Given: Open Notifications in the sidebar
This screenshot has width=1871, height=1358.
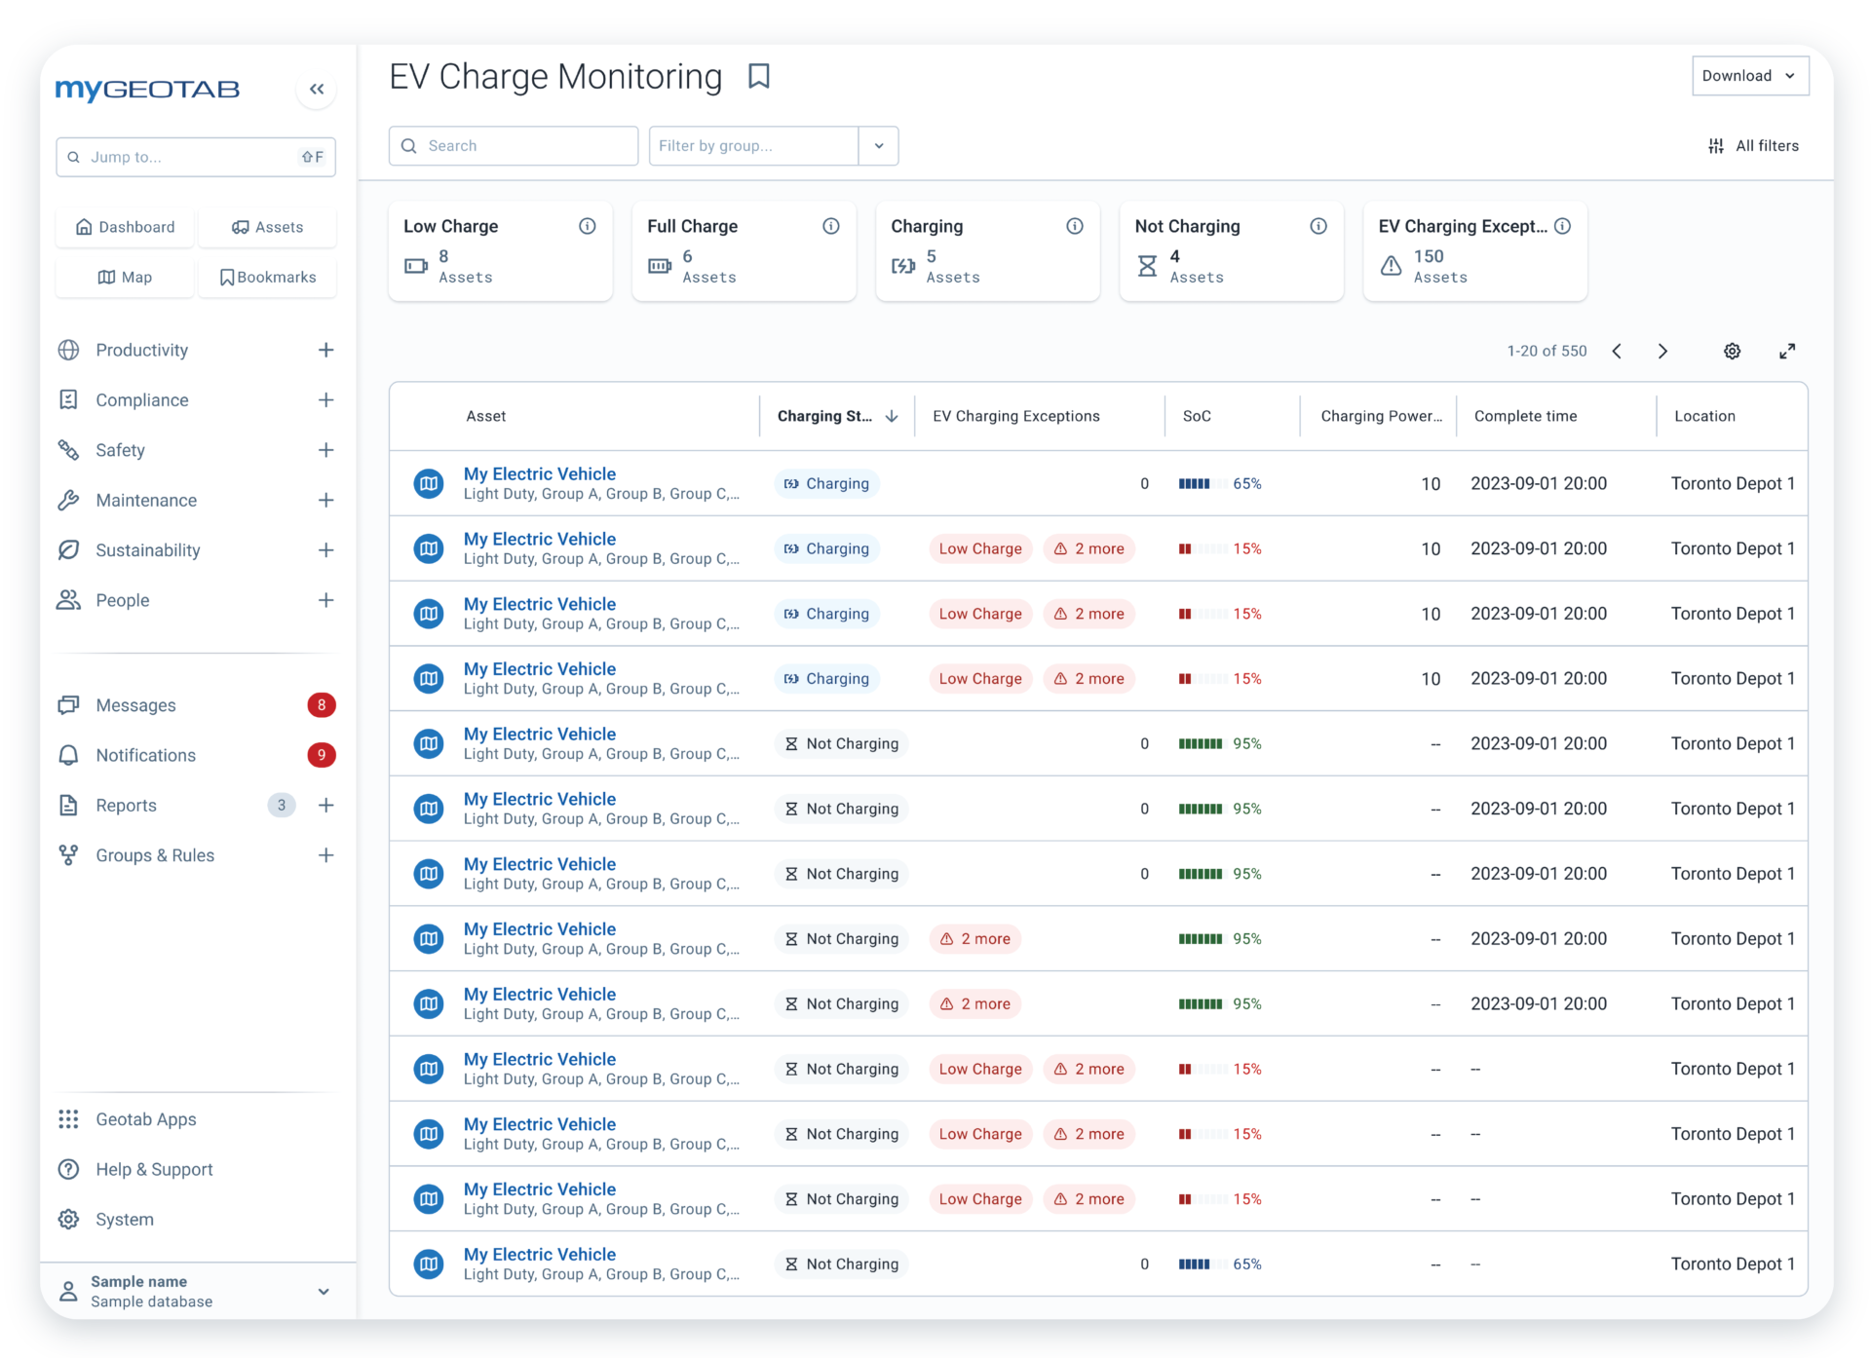Looking at the screenshot, I should [x=145, y=755].
